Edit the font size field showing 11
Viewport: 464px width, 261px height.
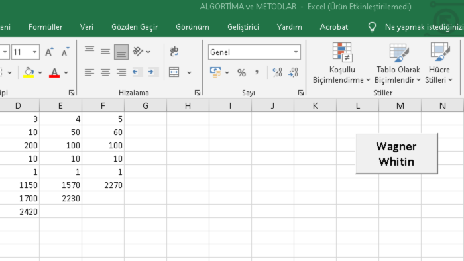(x=21, y=52)
